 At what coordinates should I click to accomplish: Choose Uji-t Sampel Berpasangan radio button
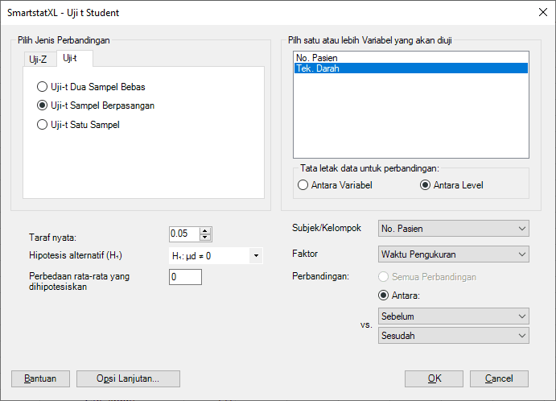point(42,105)
